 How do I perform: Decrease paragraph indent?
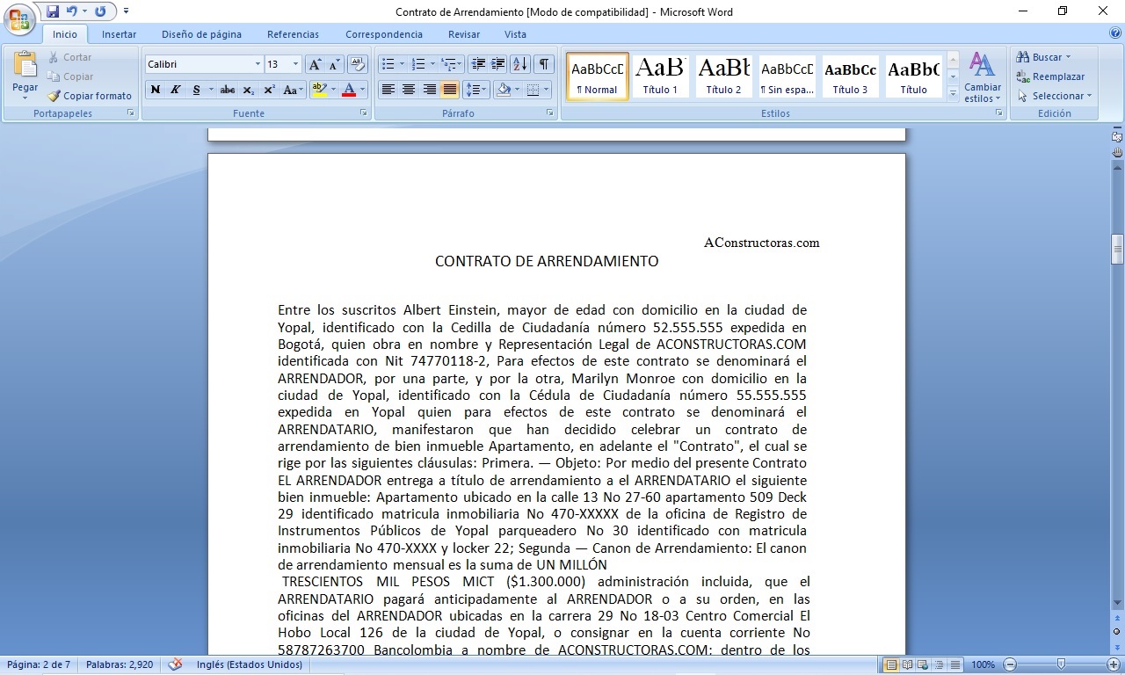click(x=477, y=64)
